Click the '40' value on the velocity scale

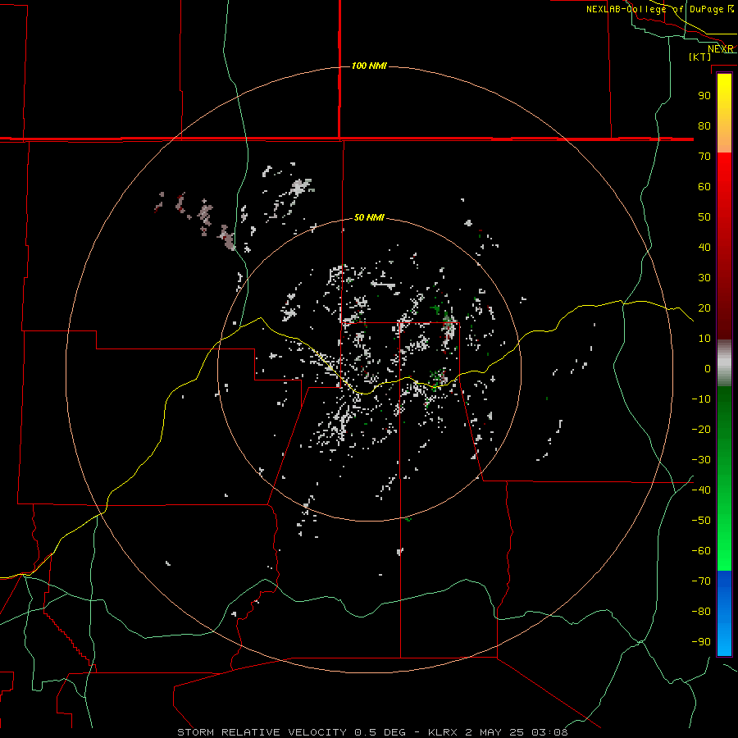coord(704,248)
